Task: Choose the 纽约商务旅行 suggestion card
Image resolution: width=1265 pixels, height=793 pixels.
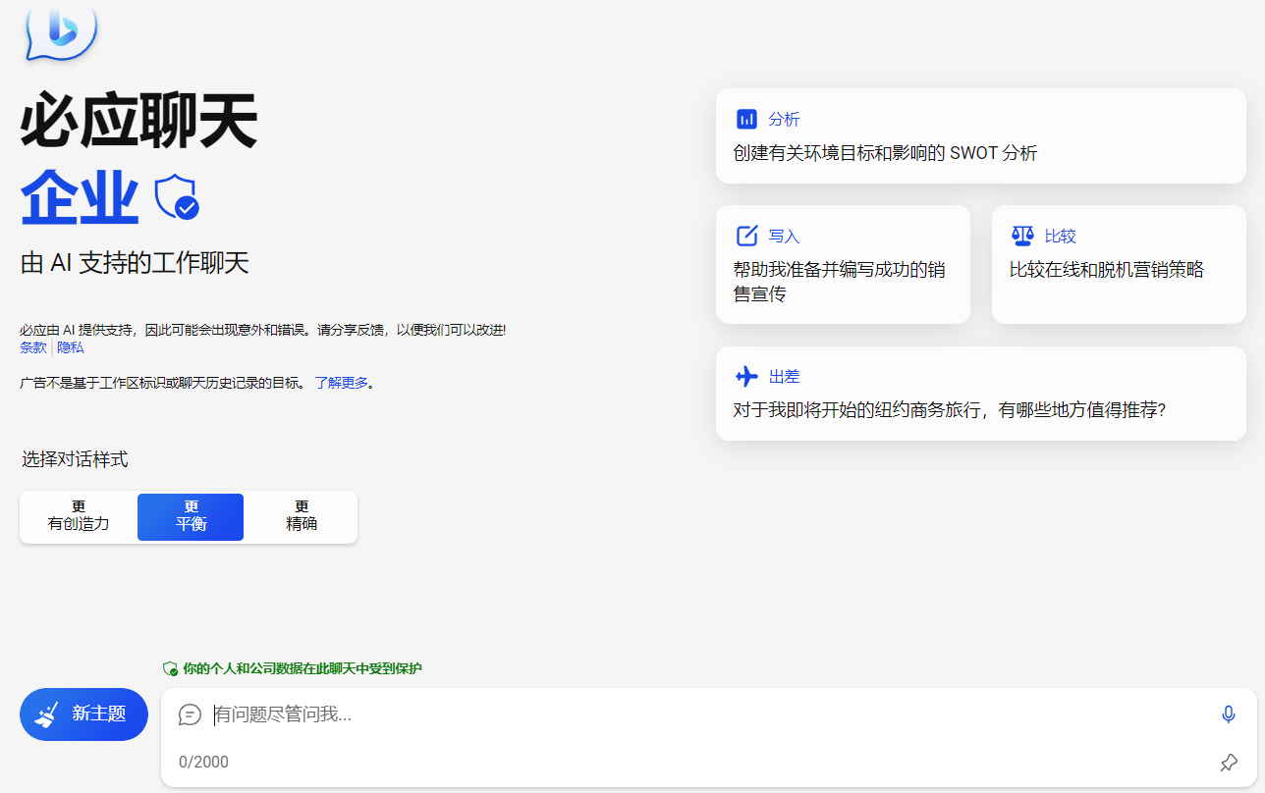Action: pos(980,393)
